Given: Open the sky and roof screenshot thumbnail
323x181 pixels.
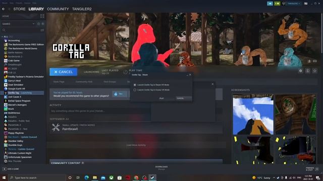Looking at the screenshot, I should pyautogui.click(x=253, y=115).
